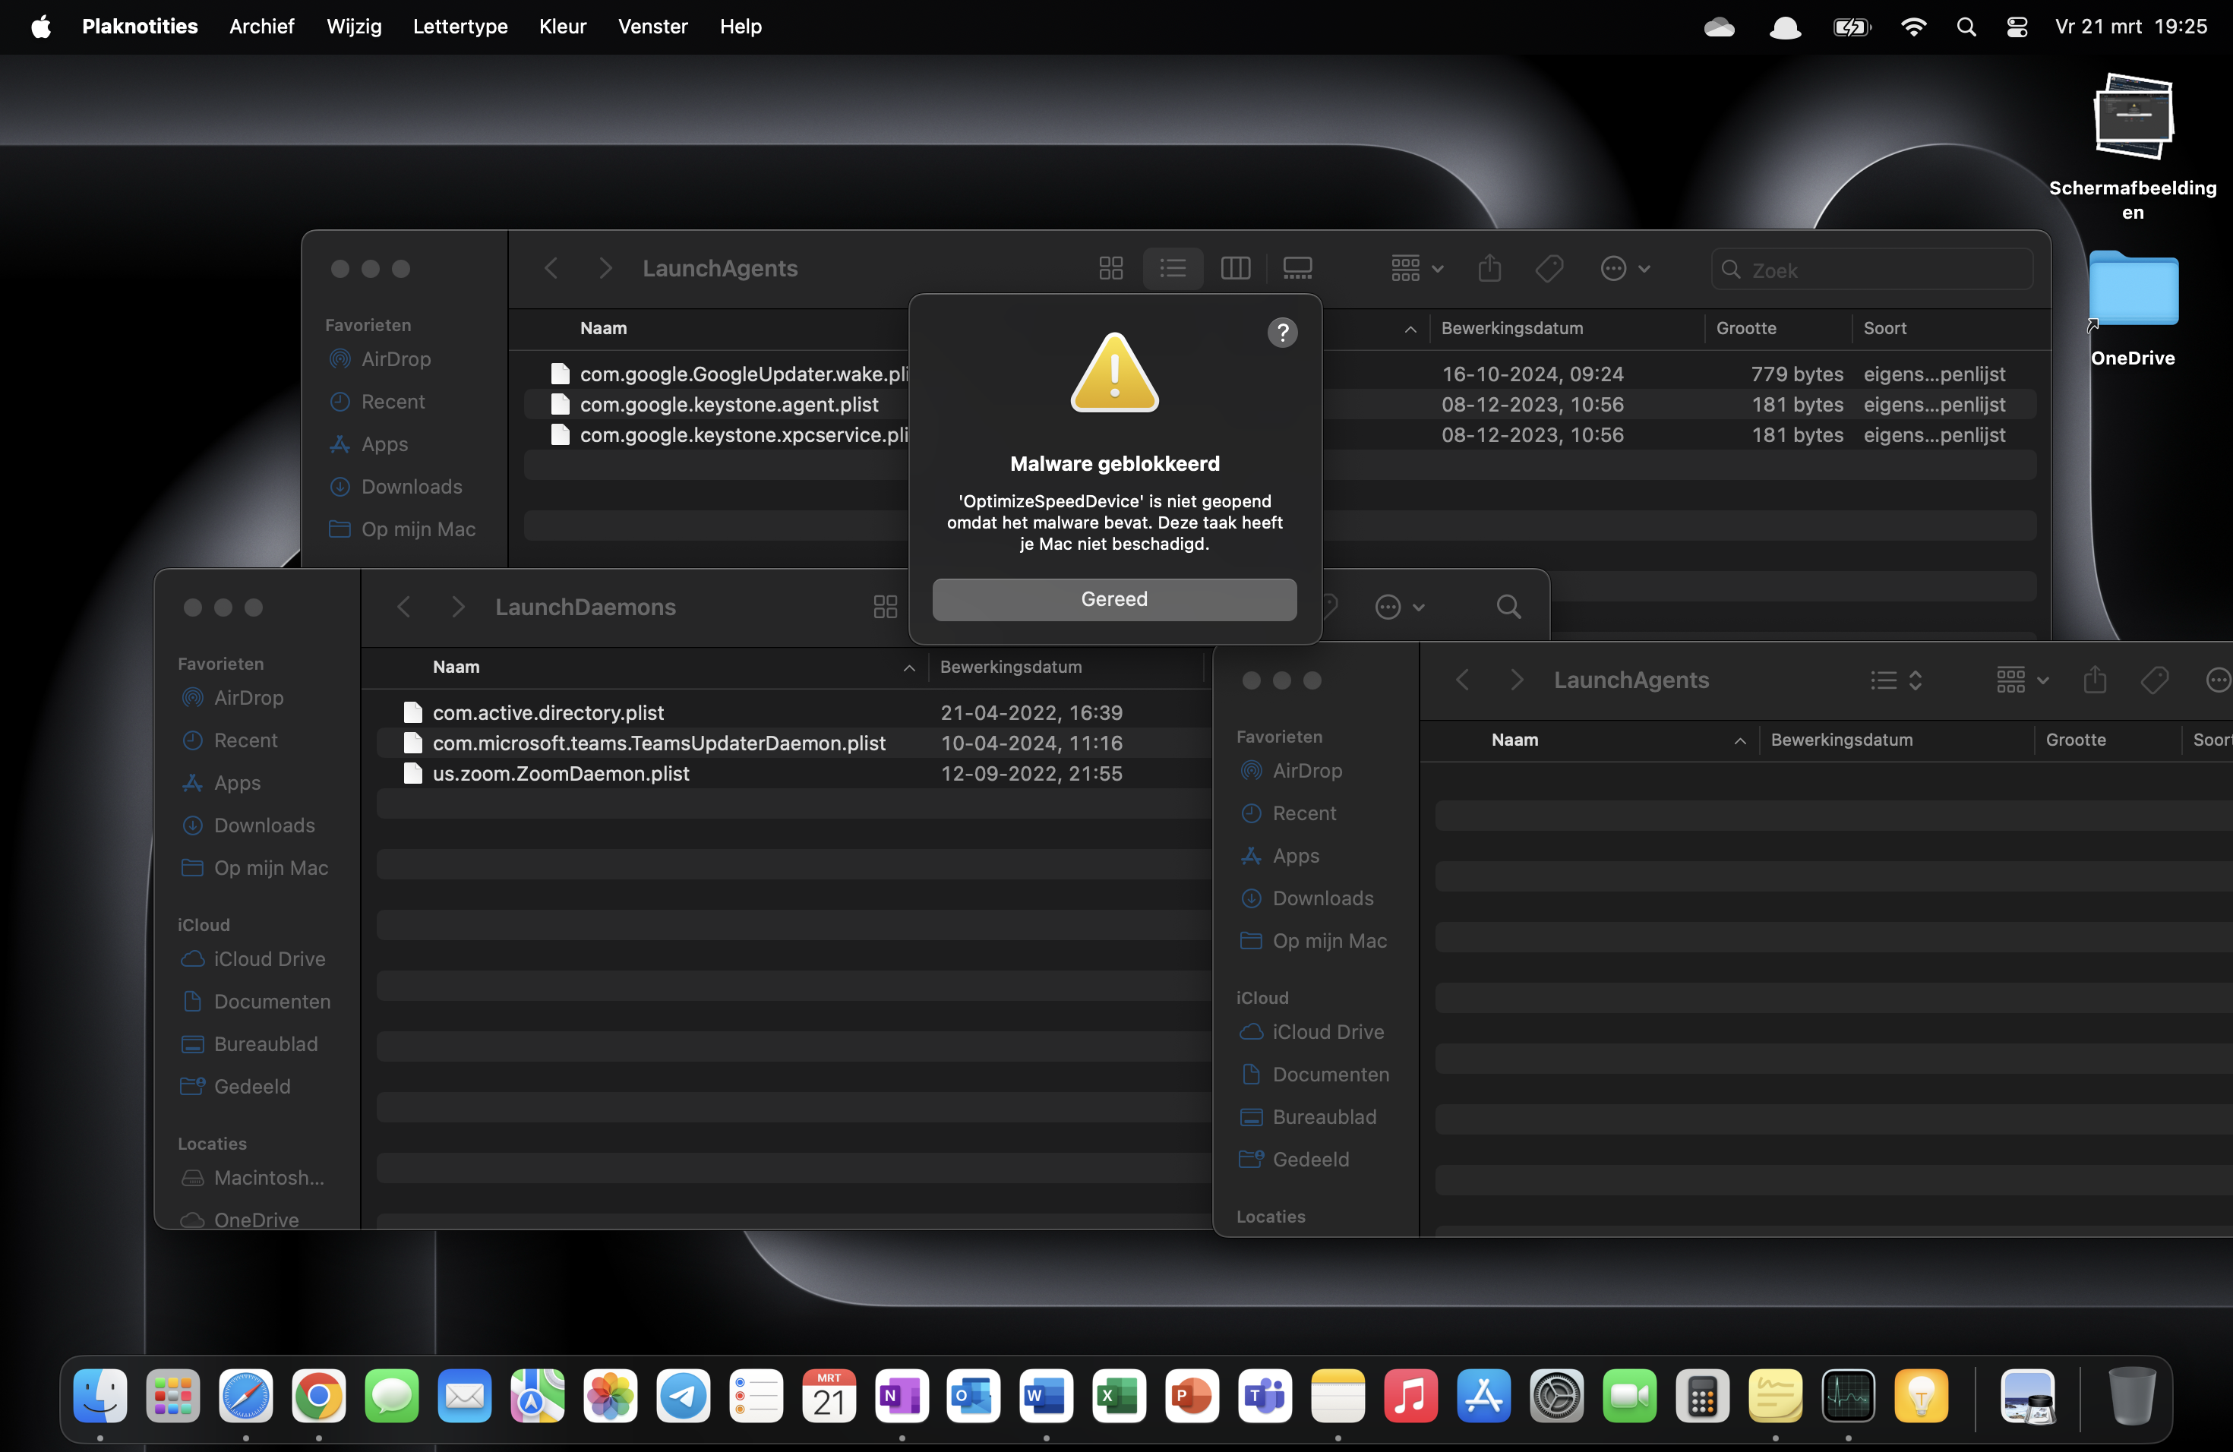
Task: Click the share icon in top LaunchAgents toolbar
Action: (1489, 269)
